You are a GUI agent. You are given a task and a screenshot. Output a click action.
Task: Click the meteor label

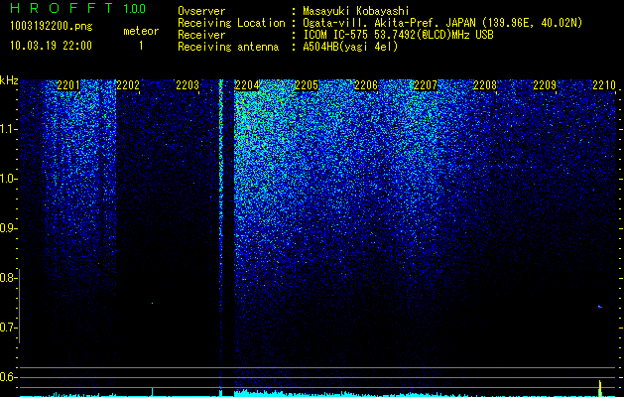141,31
